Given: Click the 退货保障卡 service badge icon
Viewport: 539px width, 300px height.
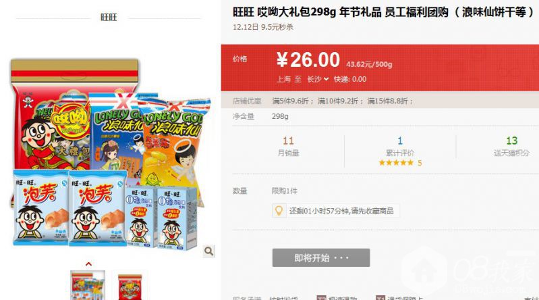Looking at the screenshot, I should point(380,298).
